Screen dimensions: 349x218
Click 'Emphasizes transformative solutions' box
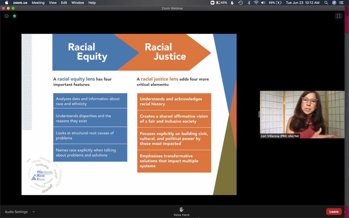[174, 161]
